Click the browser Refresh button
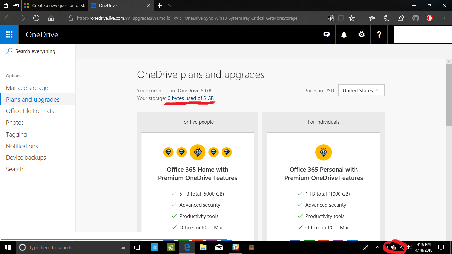Viewport: 452px width, 254px height. [x=36, y=18]
